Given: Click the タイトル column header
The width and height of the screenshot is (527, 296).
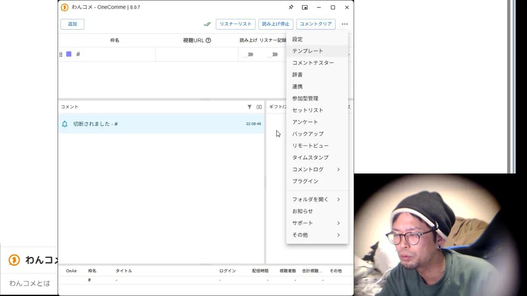Looking at the screenshot, I should click(x=124, y=271).
